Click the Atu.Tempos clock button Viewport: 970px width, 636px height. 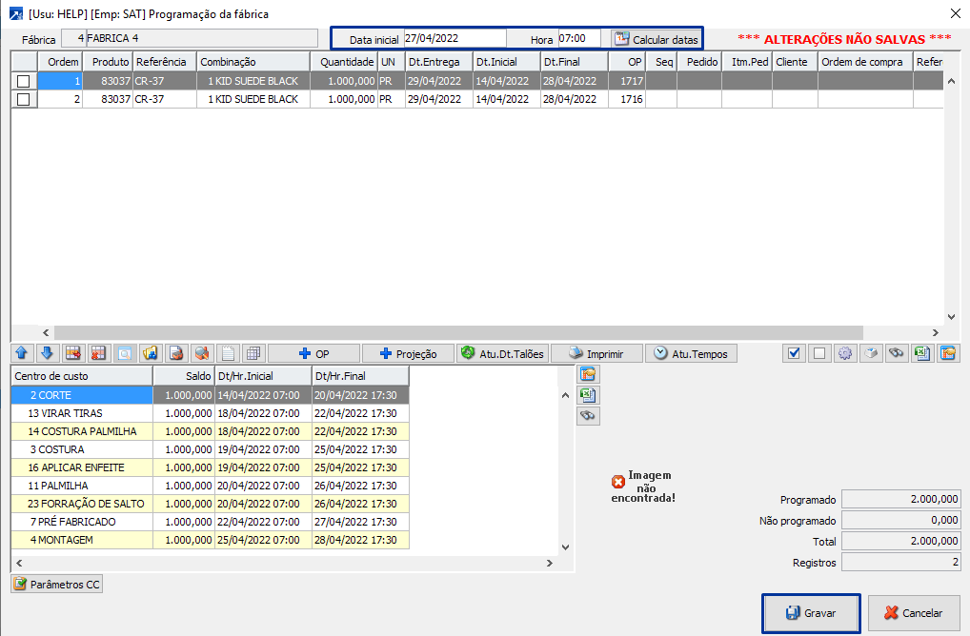(x=691, y=353)
